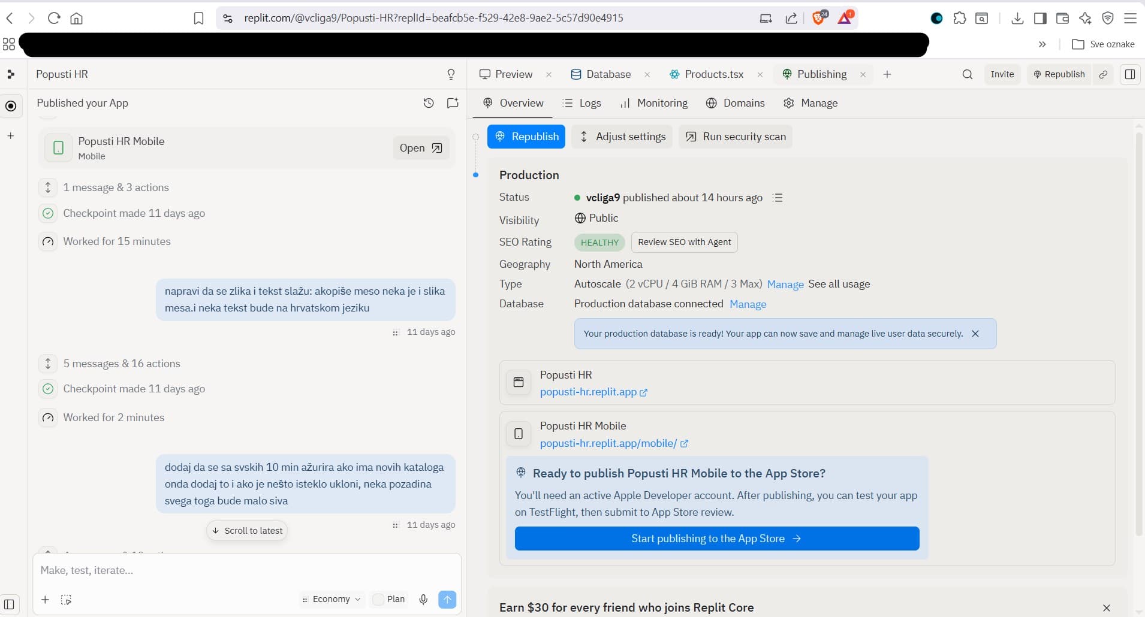Screen dimensions: 1145x617
Task: Start voice input with the microphone icon
Action: coord(423,599)
